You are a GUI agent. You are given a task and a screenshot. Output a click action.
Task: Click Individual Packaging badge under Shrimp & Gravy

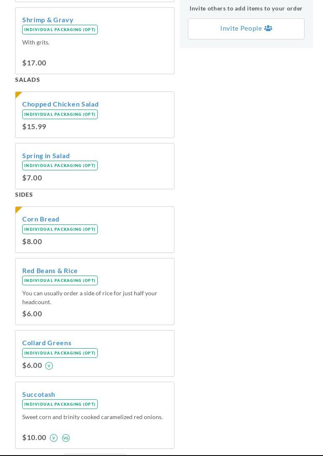(60, 30)
